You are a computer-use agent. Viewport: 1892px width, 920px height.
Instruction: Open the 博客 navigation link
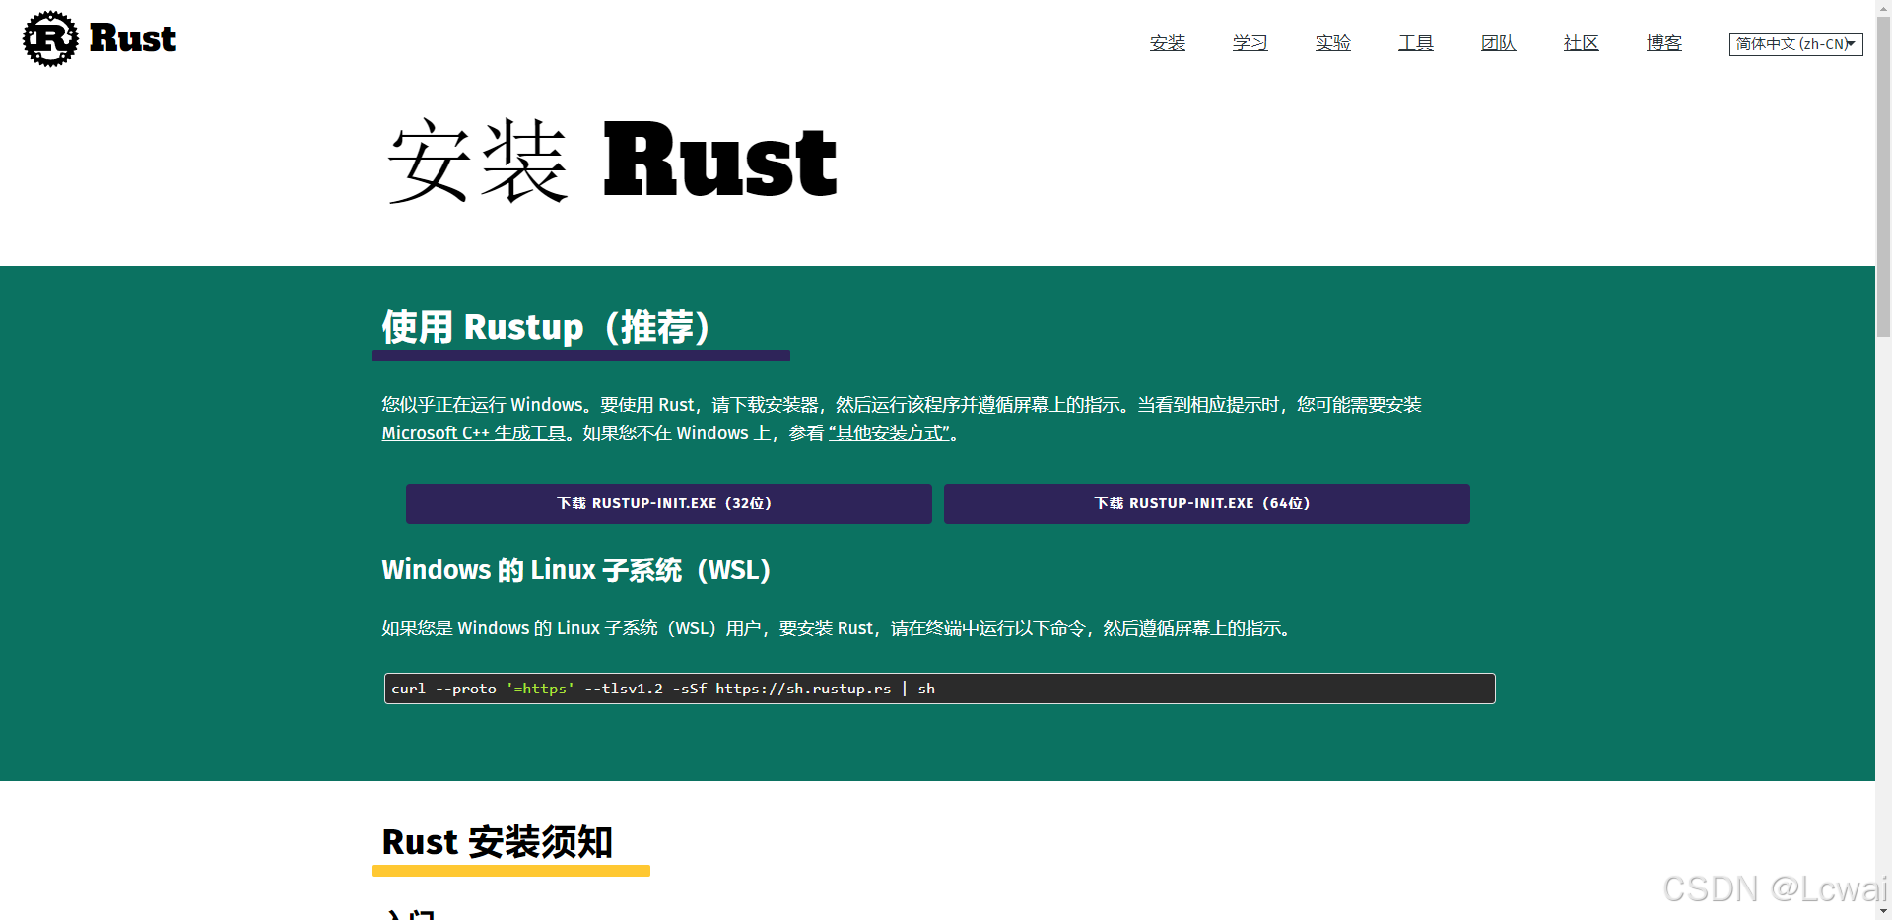tap(1664, 43)
